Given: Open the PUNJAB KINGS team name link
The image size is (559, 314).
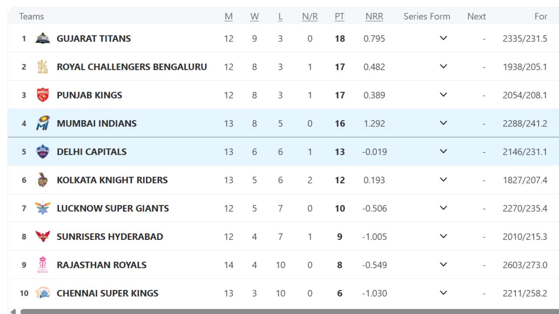Looking at the screenshot, I should [90, 95].
